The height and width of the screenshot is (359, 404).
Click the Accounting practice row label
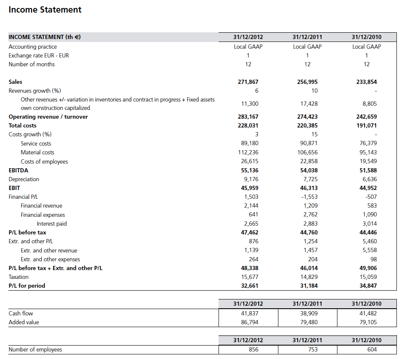tap(33, 47)
